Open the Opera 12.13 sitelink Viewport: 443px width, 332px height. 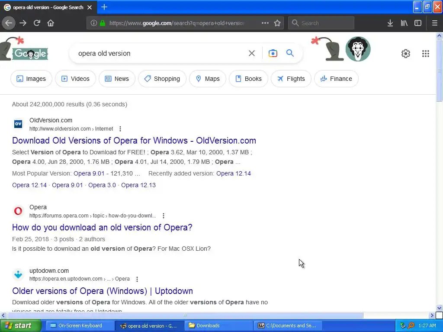138,185
